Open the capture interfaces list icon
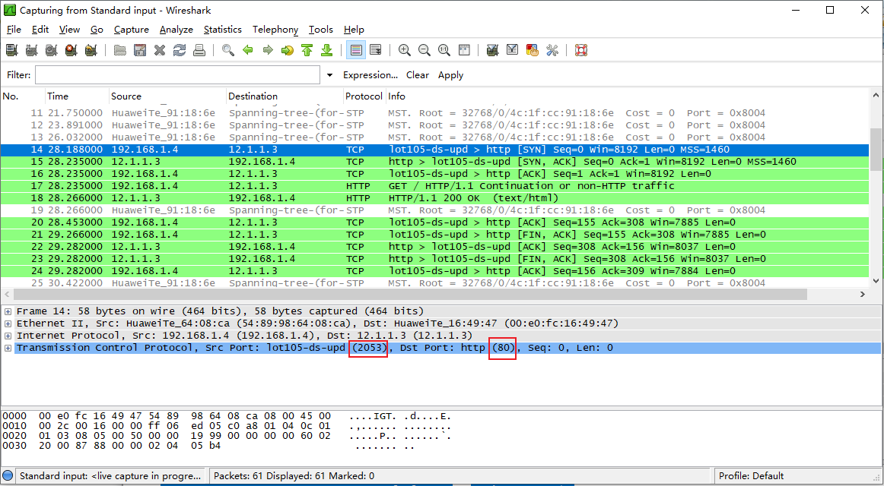The image size is (884, 486). [12, 51]
